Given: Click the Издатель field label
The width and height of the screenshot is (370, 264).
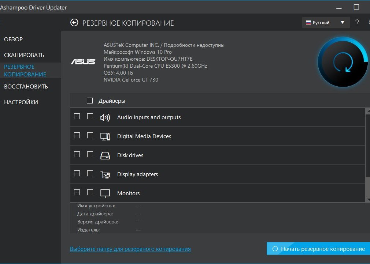Looking at the screenshot, I should (x=89, y=230).
